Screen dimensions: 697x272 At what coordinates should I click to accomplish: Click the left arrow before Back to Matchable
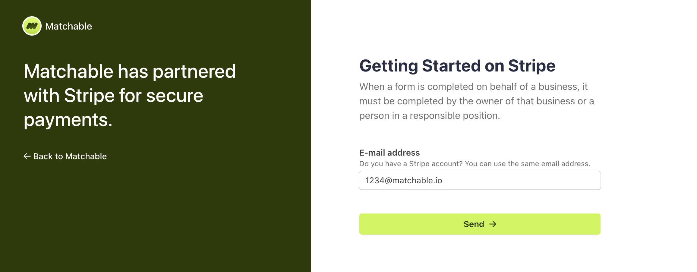27,156
